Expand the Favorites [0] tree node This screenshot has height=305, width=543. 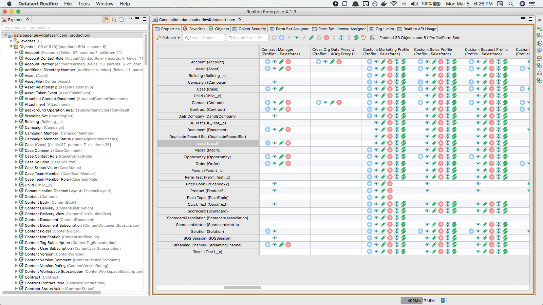click(11, 41)
